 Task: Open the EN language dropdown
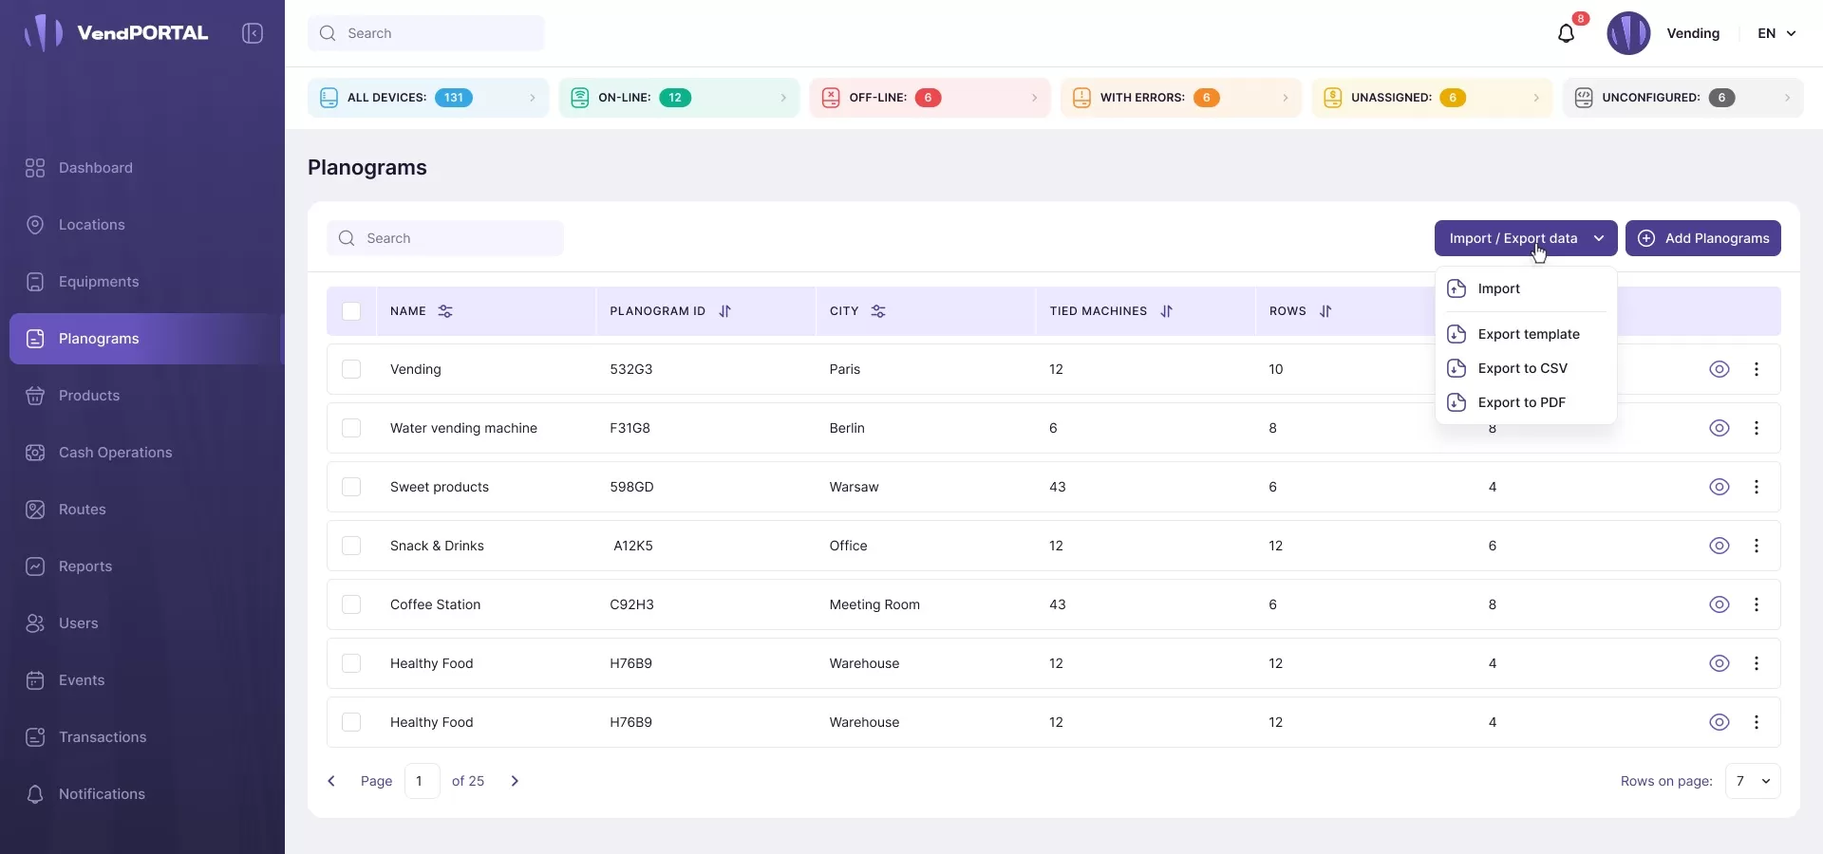click(x=1776, y=33)
